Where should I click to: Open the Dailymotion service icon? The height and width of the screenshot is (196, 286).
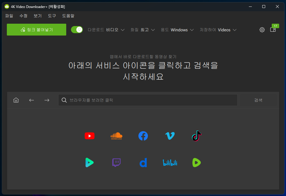pos(143,163)
